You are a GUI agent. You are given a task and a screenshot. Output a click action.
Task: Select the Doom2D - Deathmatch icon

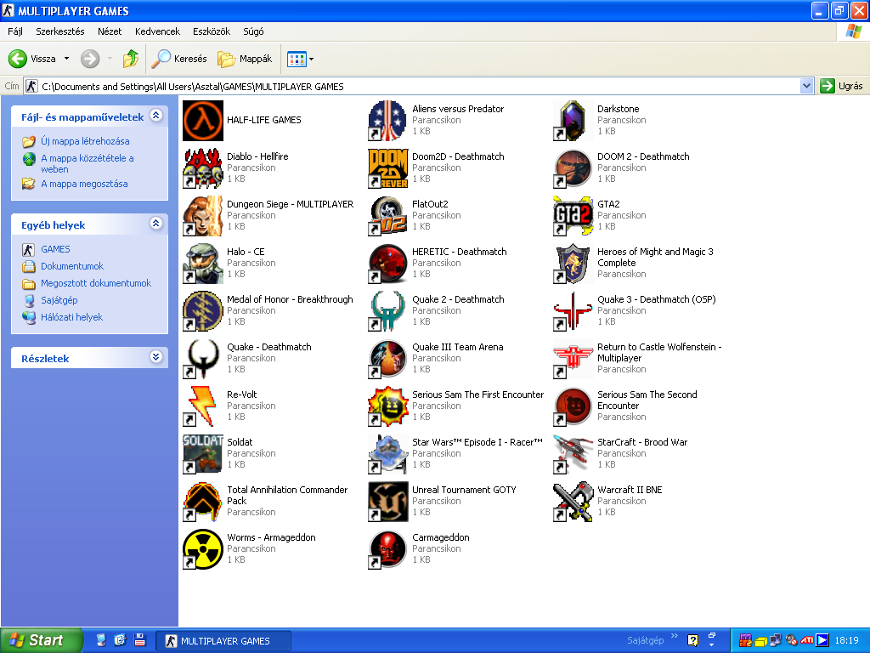(387, 168)
